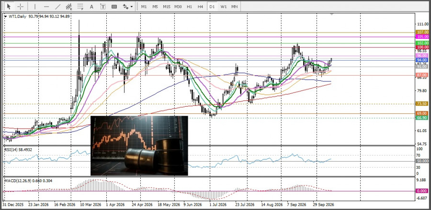Open the arrows tool dropdown arrow
Image resolution: width=431 pixels, height=210 pixels.
click(132, 6)
